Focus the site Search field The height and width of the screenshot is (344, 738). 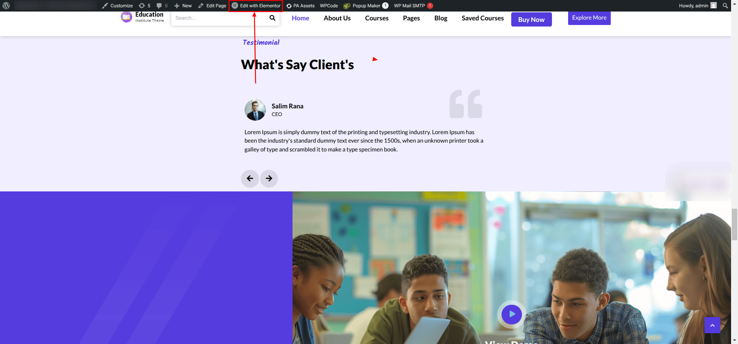(219, 18)
